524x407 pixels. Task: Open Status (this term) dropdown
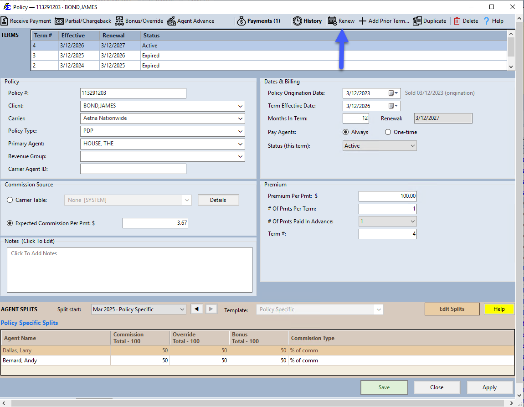click(380, 146)
